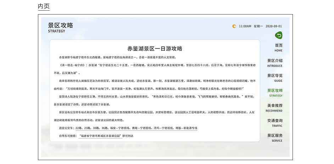Open the 景区介绍 INTRODUCE section

[x=275, y=63]
